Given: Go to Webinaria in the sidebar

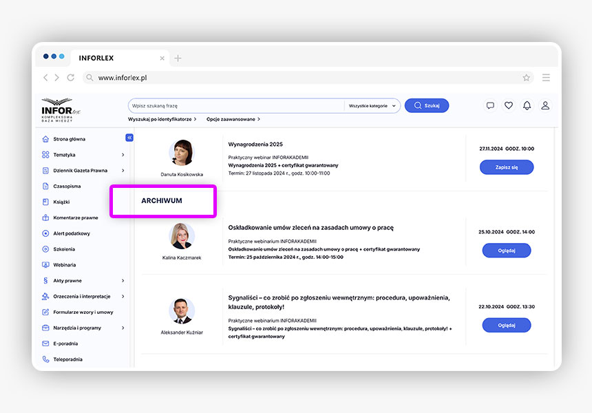Looking at the screenshot, I should [x=64, y=265].
